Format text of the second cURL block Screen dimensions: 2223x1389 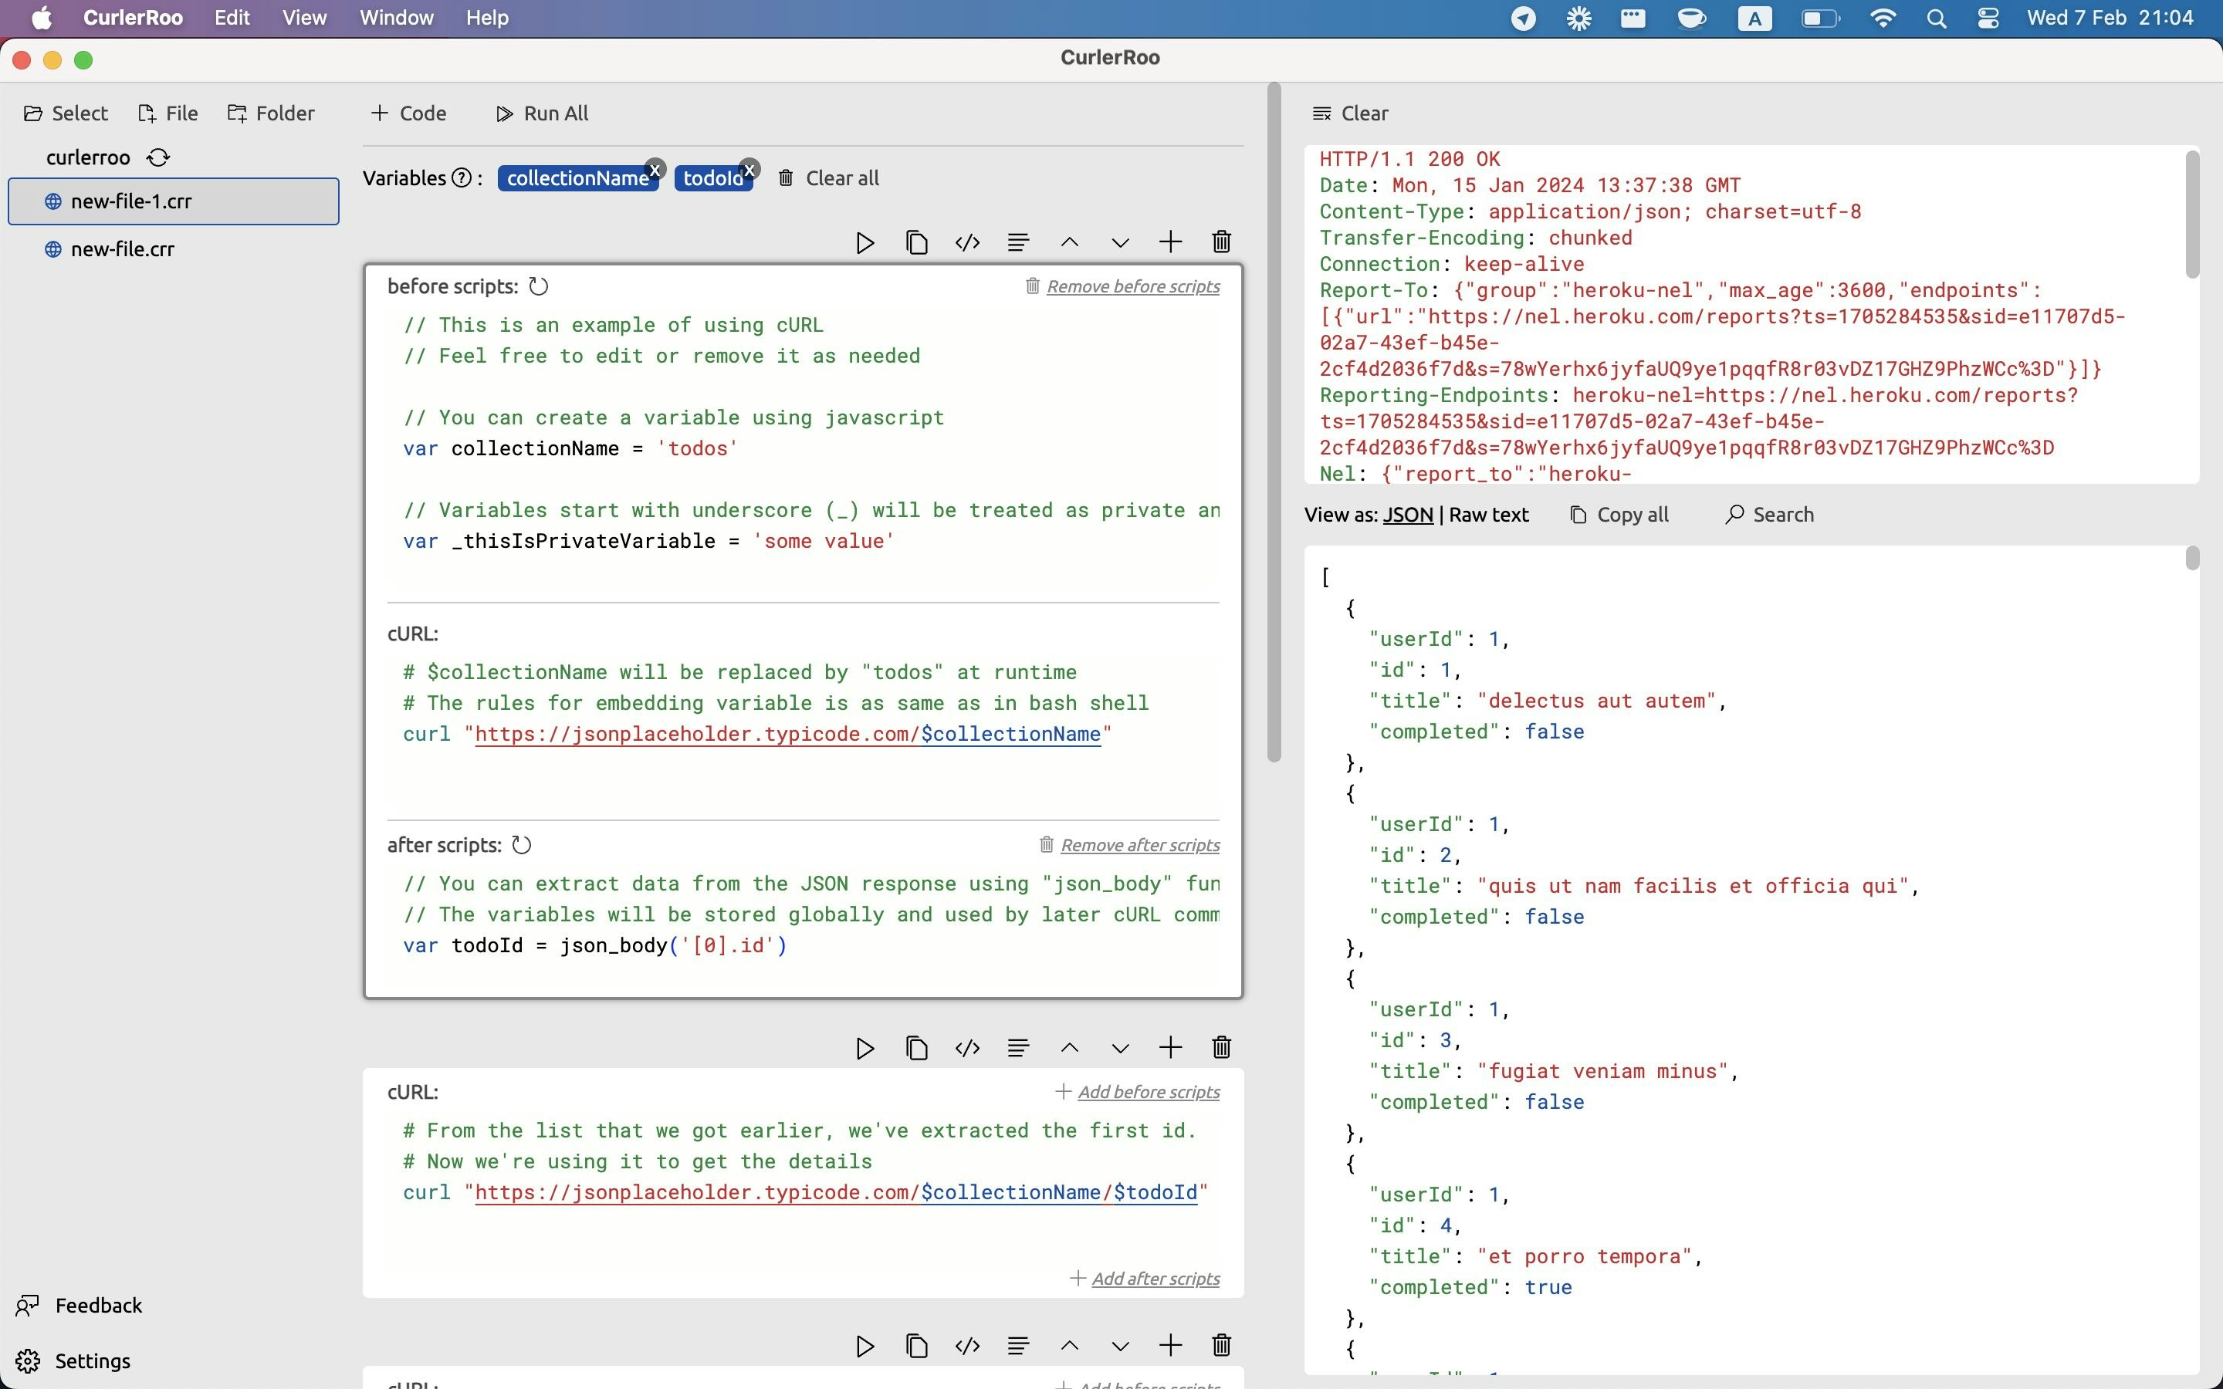click(x=1018, y=1048)
